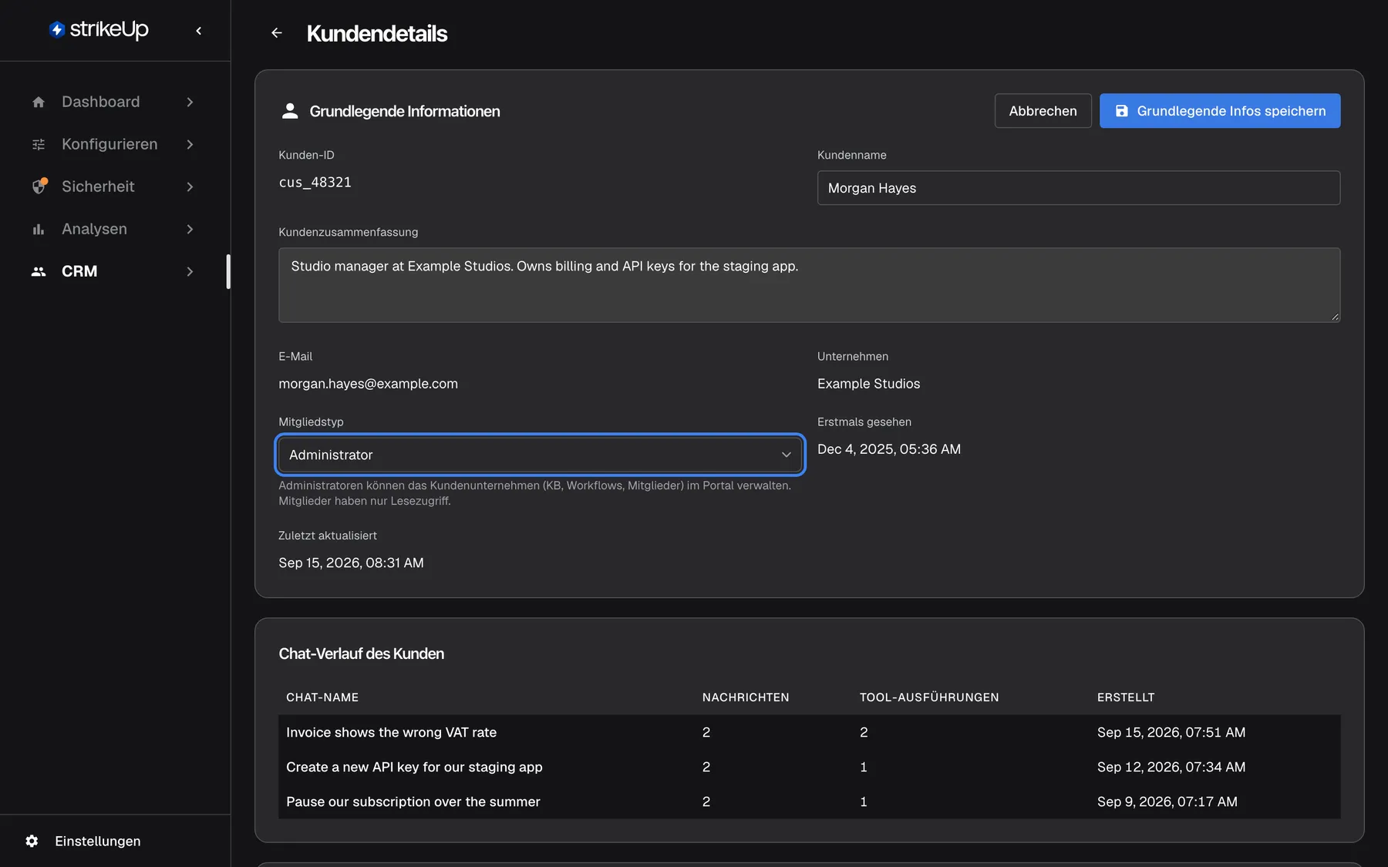
Task: Open the Sicherheit menu item
Action: (x=115, y=187)
